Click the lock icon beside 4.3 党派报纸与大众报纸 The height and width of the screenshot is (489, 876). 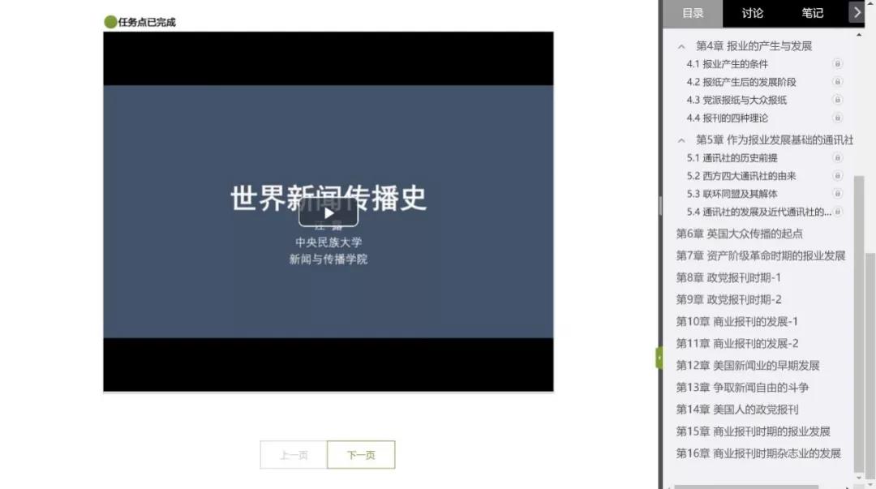[836, 100]
